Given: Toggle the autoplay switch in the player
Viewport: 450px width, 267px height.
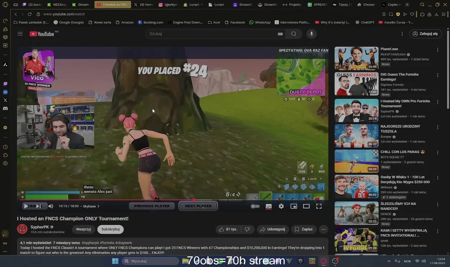Looking at the screenshot, I should (x=255, y=206).
